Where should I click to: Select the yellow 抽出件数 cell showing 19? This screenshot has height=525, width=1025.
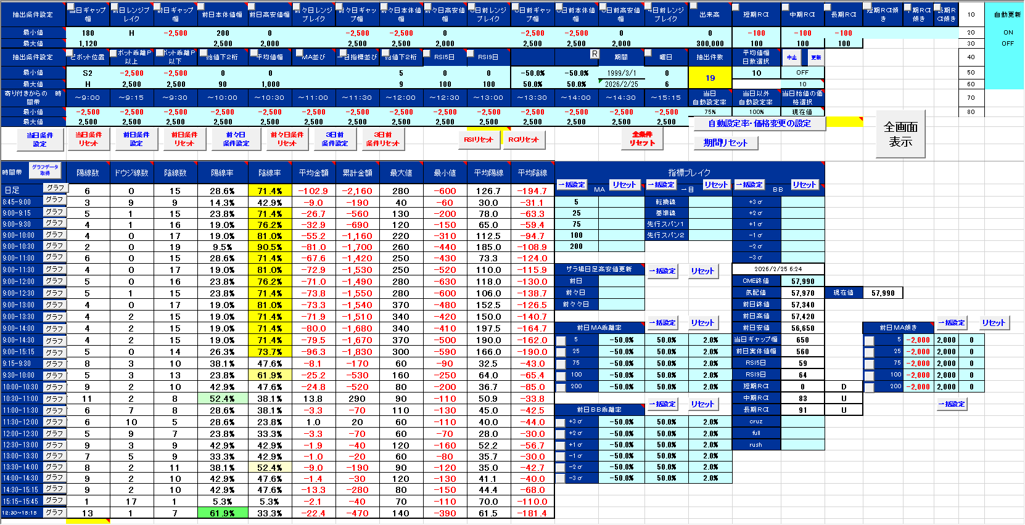[x=710, y=78]
